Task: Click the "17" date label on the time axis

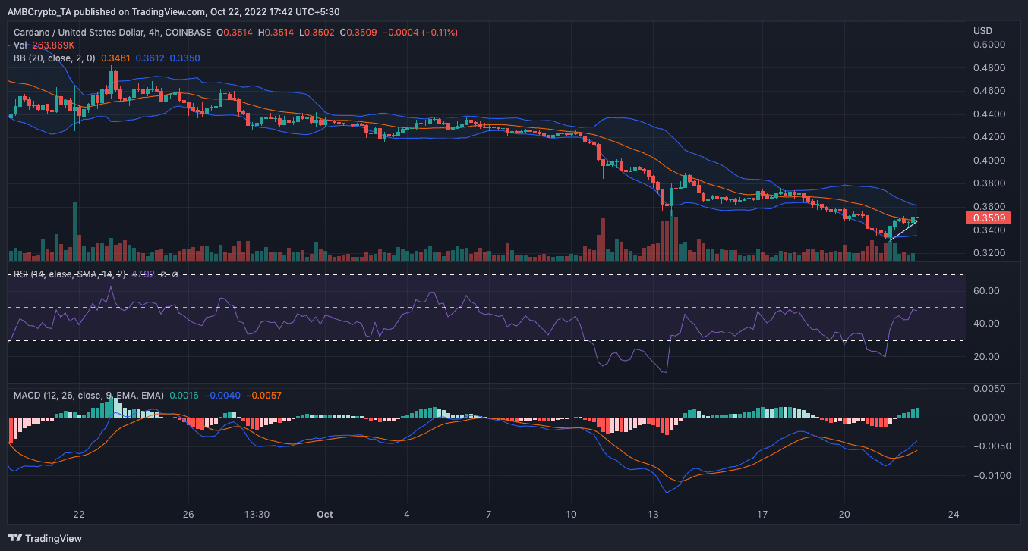Action: pos(762,515)
